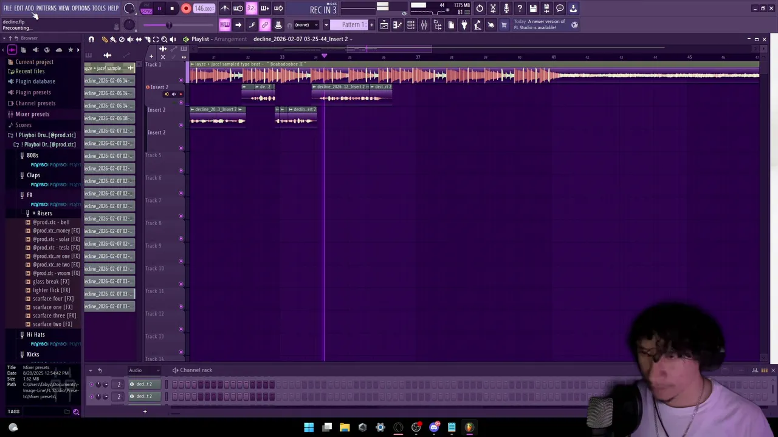Open the OPTIONS menu

81,8
